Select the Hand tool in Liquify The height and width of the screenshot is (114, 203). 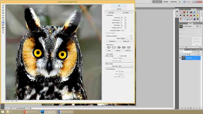pos(3,30)
